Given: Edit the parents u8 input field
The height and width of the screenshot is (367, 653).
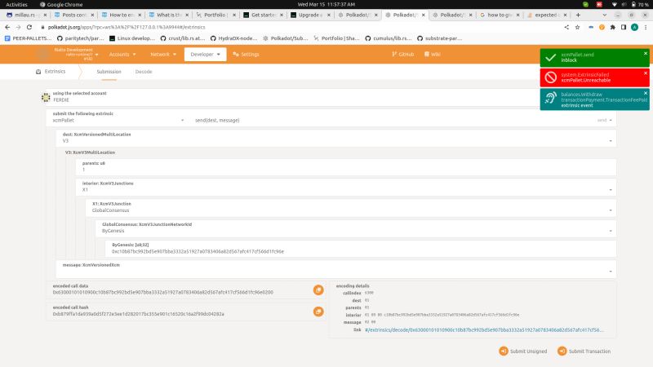Looking at the screenshot, I should point(345,166).
